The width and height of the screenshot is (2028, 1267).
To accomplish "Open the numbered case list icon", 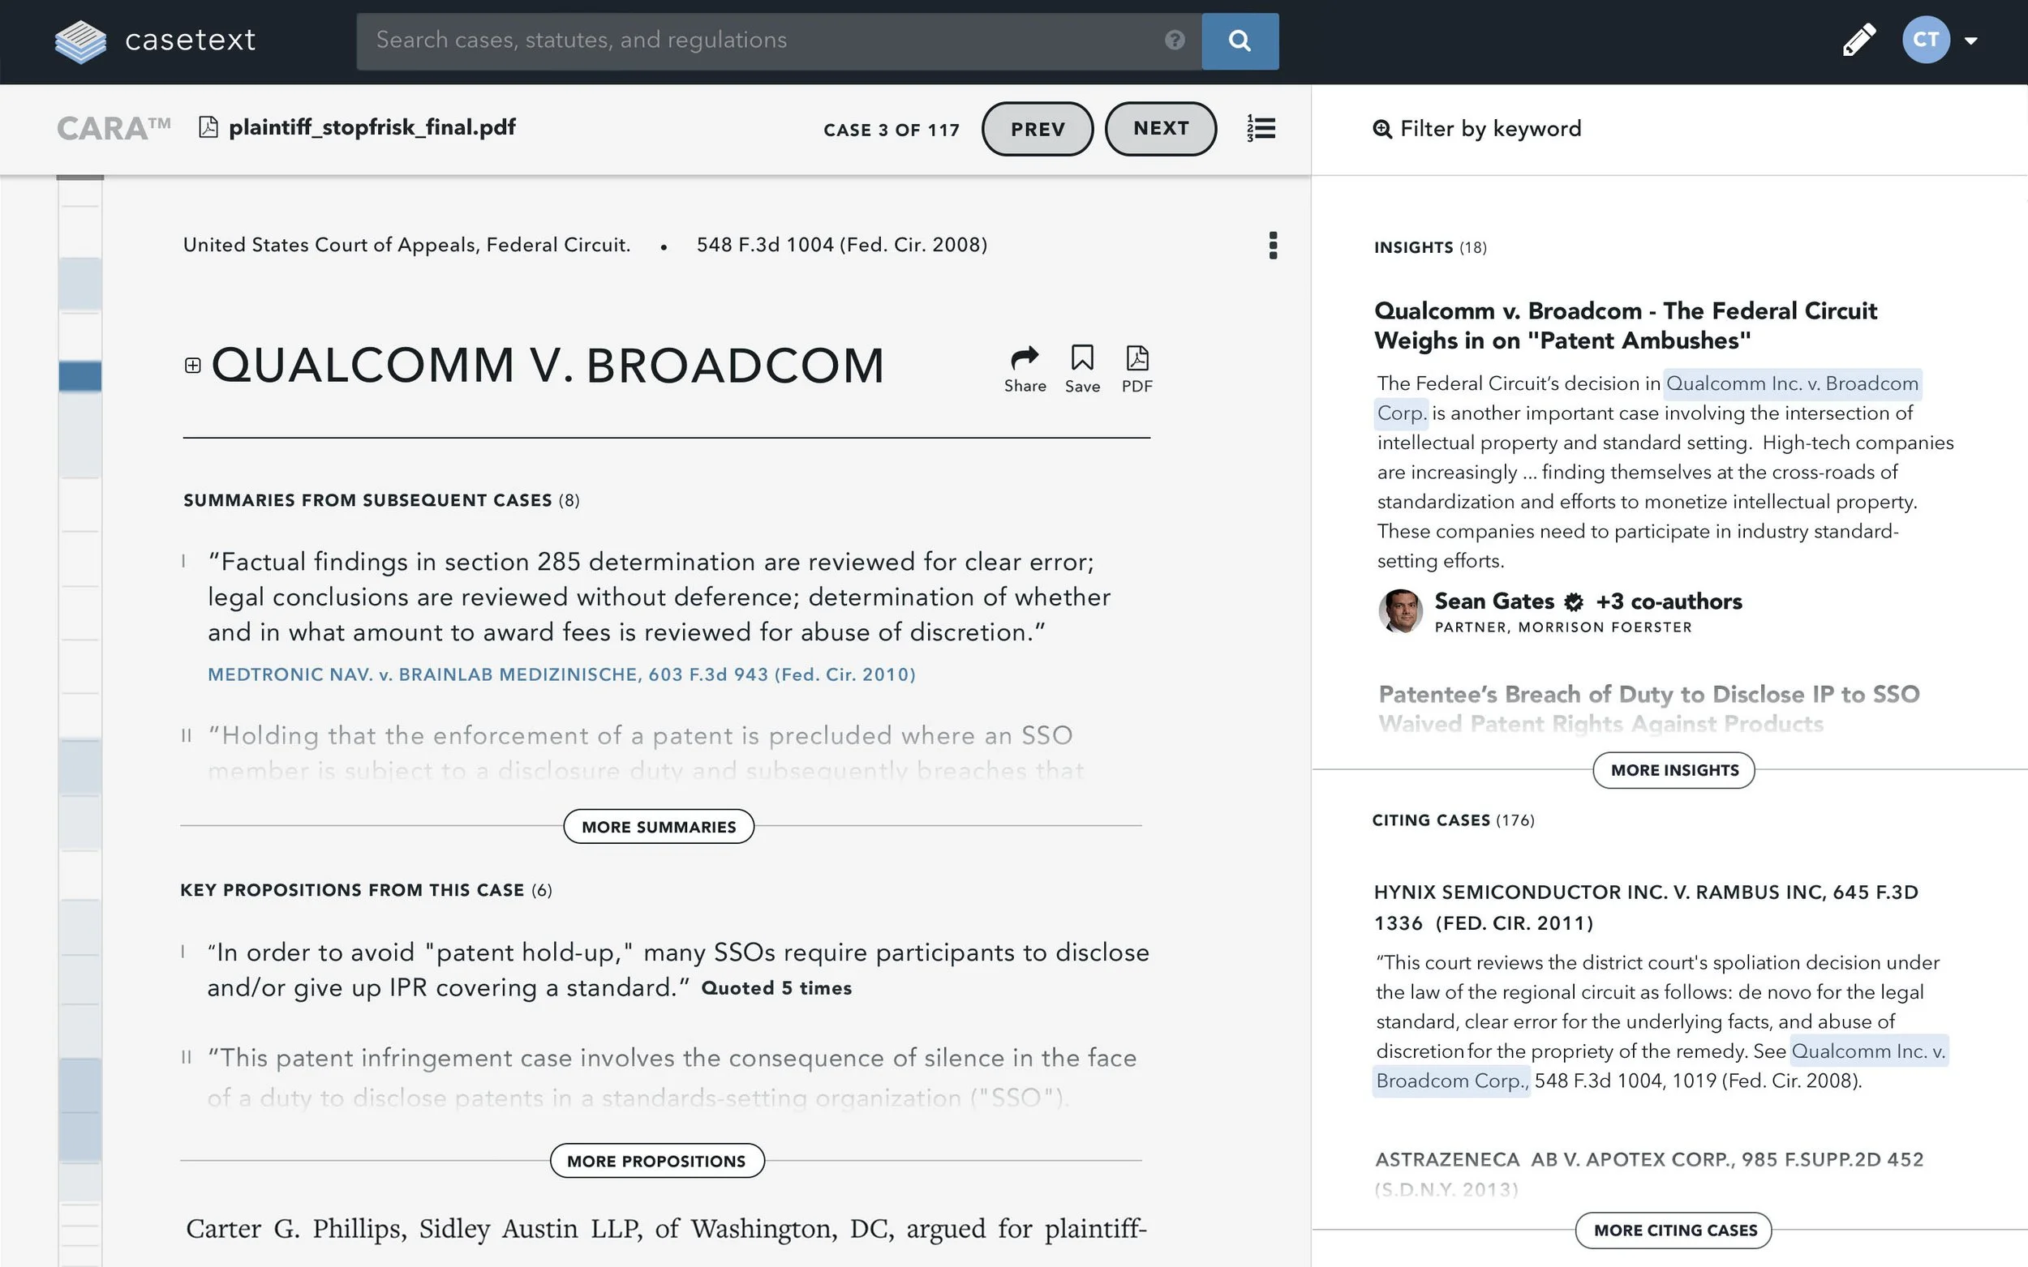I will coord(1261,128).
